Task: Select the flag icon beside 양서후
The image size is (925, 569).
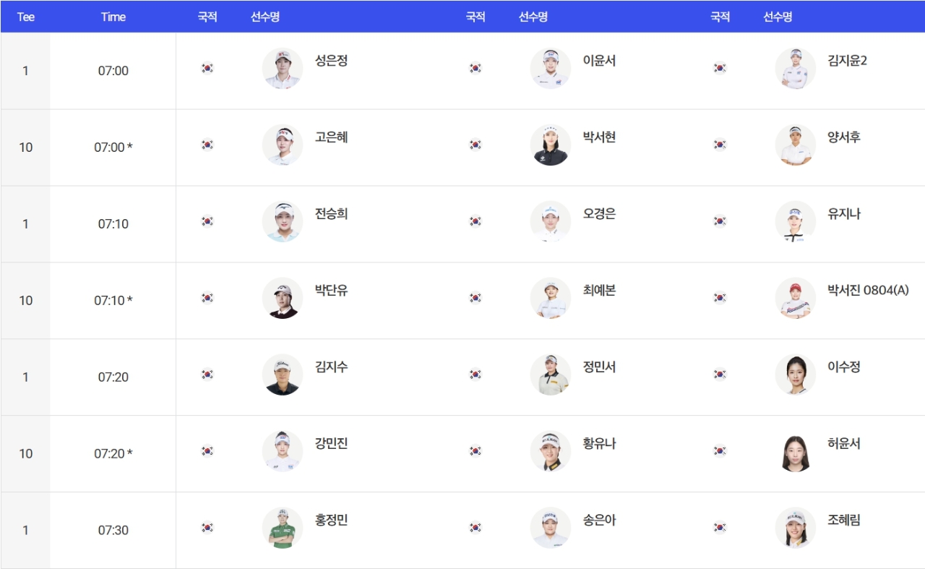Action: tap(720, 145)
